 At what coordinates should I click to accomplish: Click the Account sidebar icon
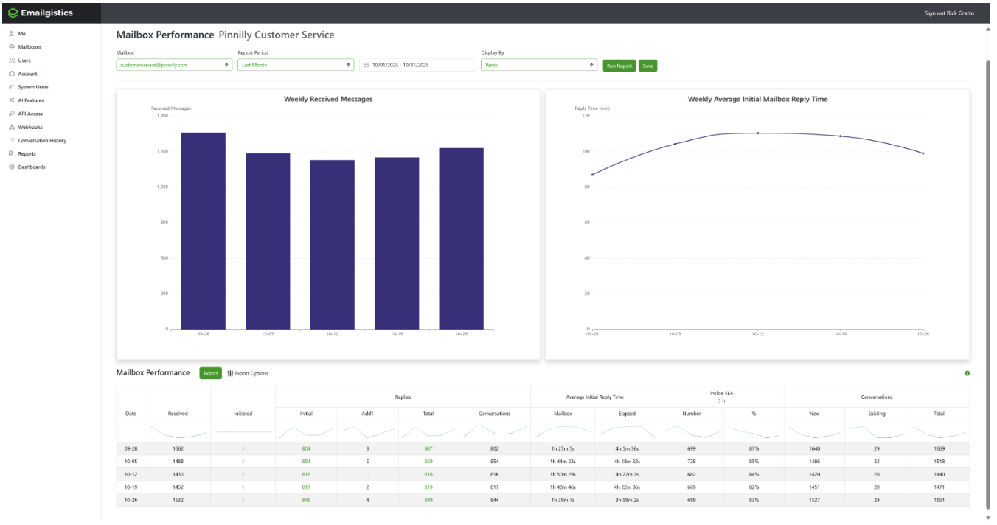tap(12, 74)
